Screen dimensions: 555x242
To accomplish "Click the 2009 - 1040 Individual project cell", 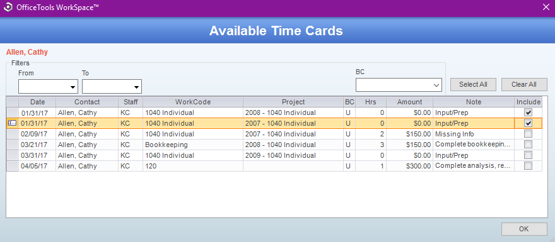I will [293, 155].
